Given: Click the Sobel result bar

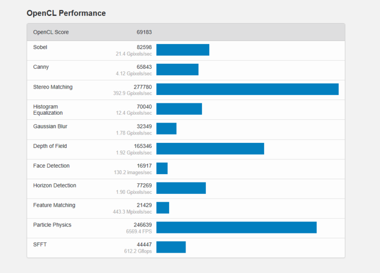Looking at the screenshot, I should pos(183,50).
